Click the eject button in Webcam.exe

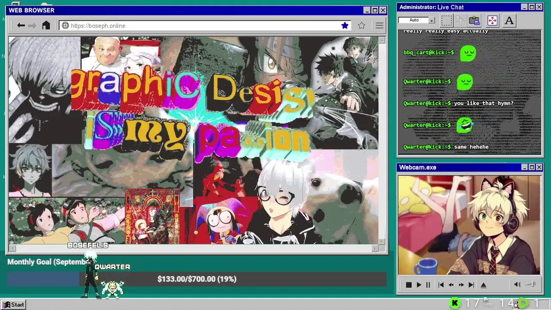tap(483, 285)
